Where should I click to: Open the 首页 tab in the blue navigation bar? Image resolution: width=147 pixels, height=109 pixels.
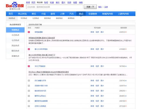tap(11, 14)
